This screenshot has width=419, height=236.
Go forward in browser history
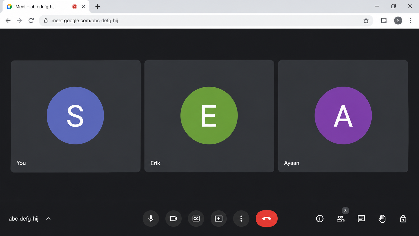click(19, 21)
